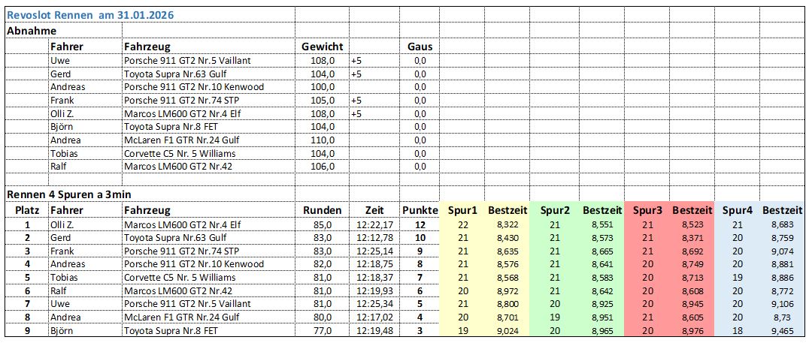Select the 'Runden' column header cell
The image size is (812, 343).
pyautogui.click(x=322, y=211)
